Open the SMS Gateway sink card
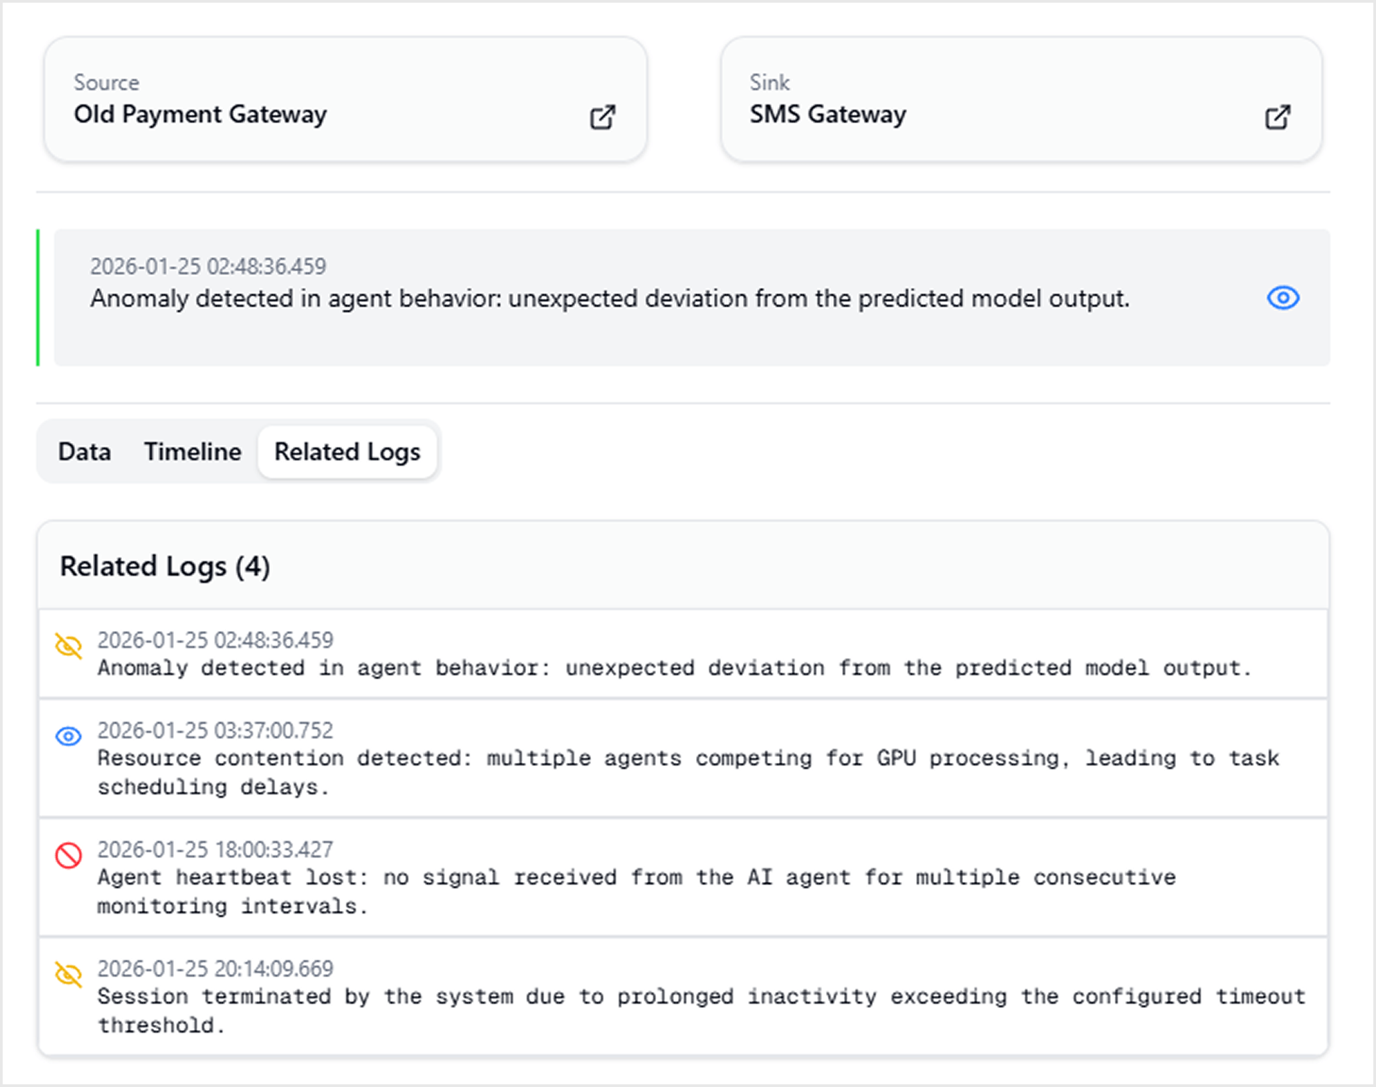 [1021, 99]
